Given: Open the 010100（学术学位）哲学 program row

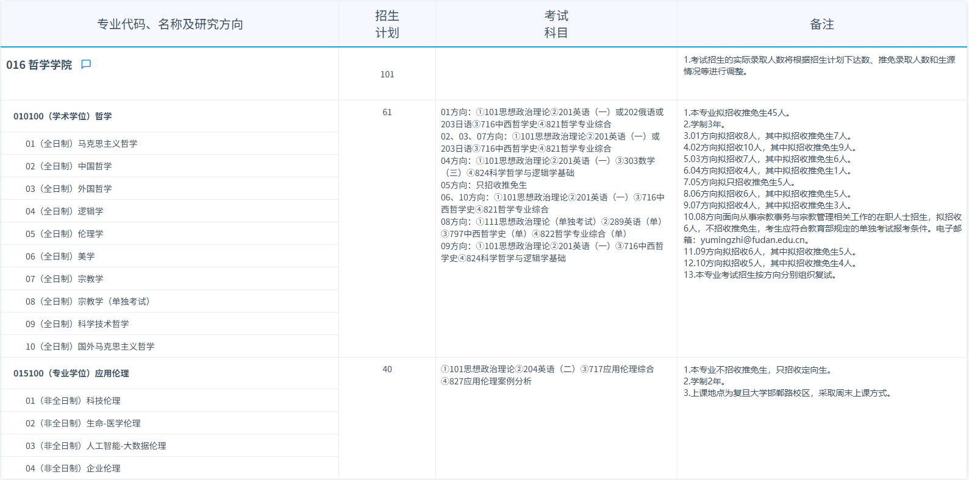Looking at the screenshot, I should (63, 116).
